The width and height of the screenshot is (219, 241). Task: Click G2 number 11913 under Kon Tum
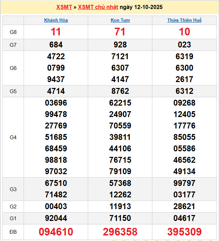point(120,207)
